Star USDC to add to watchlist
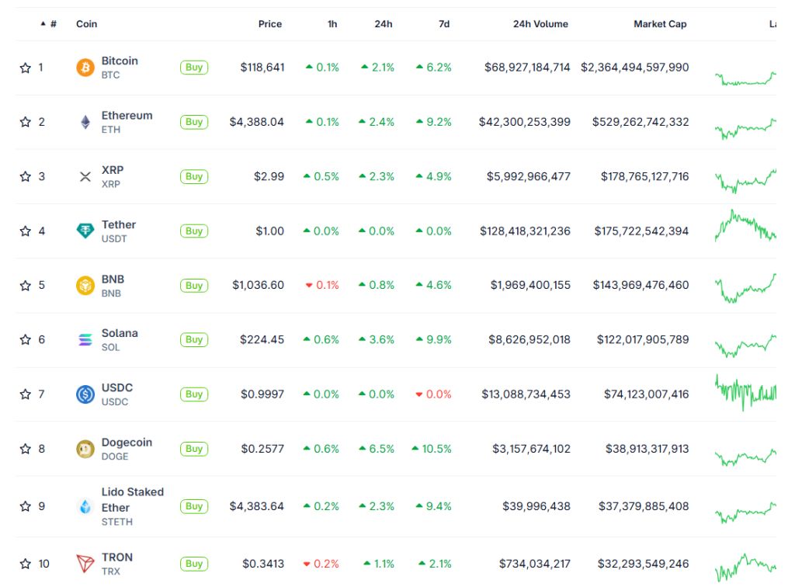 pyautogui.click(x=26, y=394)
